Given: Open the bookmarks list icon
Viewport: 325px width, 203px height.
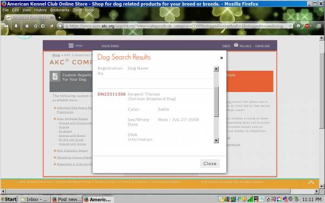Looking at the screenshot, I should point(43,26).
